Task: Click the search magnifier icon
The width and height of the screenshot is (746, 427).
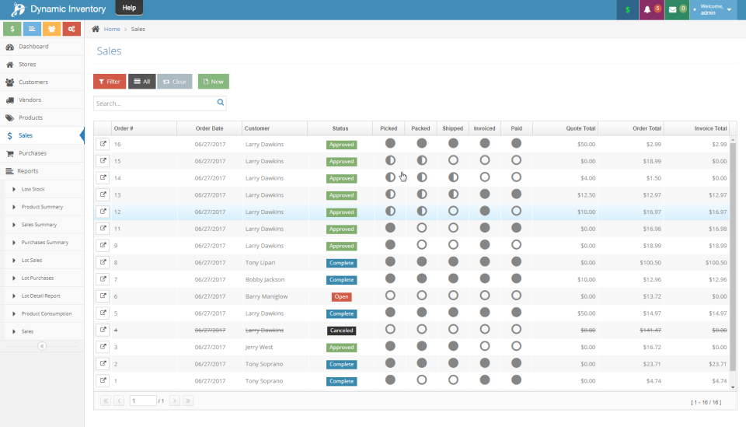Action: pyautogui.click(x=220, y=103)
